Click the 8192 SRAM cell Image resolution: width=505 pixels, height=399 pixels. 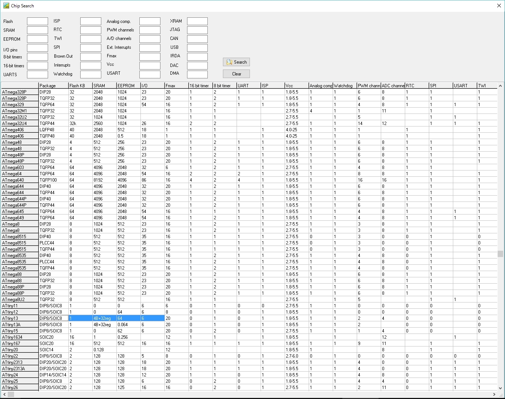[x=104, y=180]
